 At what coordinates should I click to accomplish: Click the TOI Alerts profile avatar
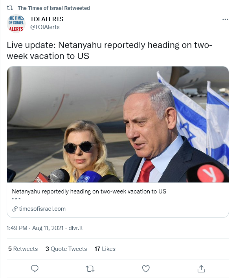[16, 24]
